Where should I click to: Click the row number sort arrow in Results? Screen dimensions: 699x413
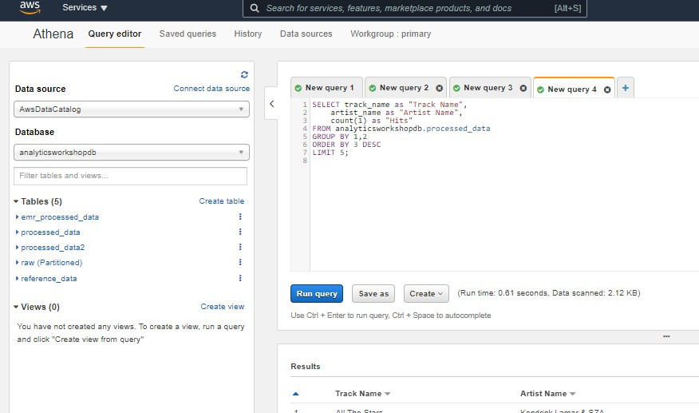pos(295,394)
